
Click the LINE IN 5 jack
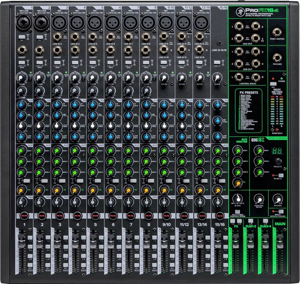92,37
